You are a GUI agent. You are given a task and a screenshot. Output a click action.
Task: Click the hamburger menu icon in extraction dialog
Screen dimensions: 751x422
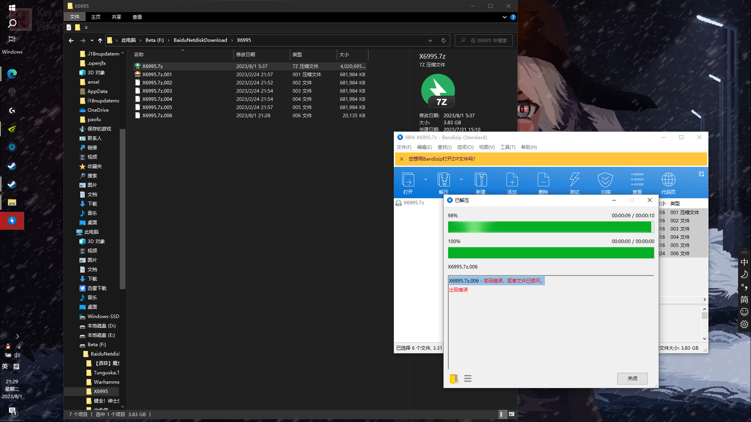(x=468, y=379)
